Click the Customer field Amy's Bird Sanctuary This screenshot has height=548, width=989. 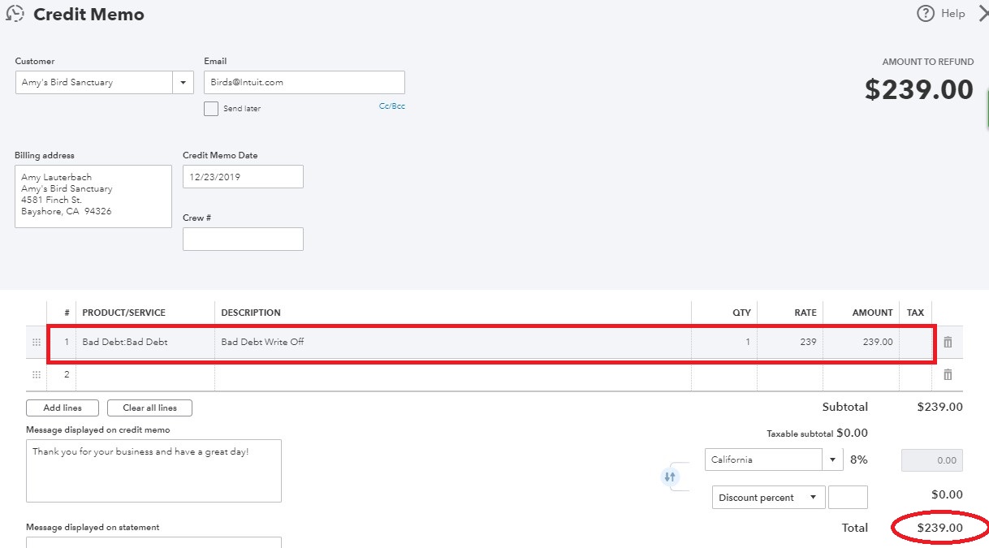point(94,82)
